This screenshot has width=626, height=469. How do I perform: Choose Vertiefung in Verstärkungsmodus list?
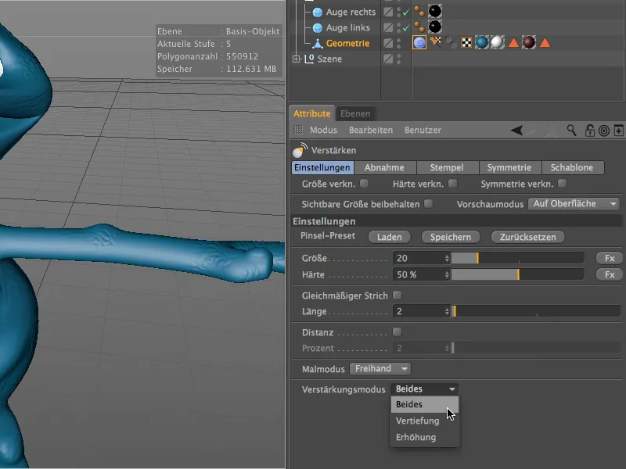click(425, 421)
